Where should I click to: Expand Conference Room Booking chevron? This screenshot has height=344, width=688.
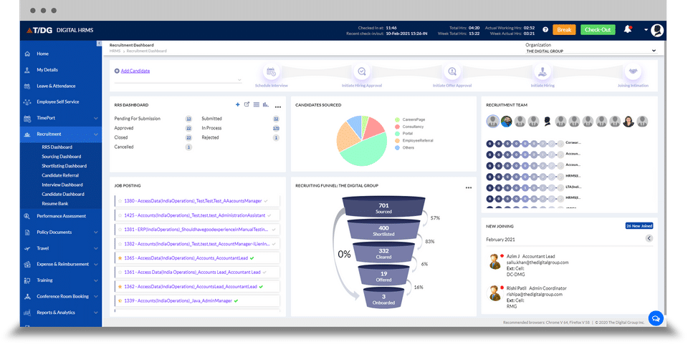[x=95, y=297]
